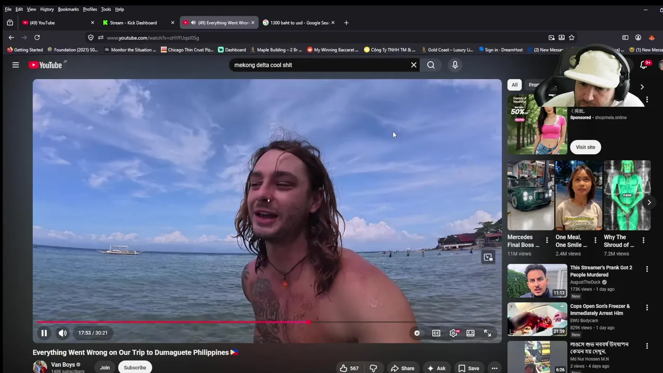Visit the sponsored ad site

pyautogui.click(x=585, y=147)
